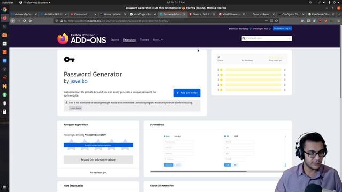The image size is (342, 192).
Task: Filter reviews by 3 star row
Action: pos(252,79)
